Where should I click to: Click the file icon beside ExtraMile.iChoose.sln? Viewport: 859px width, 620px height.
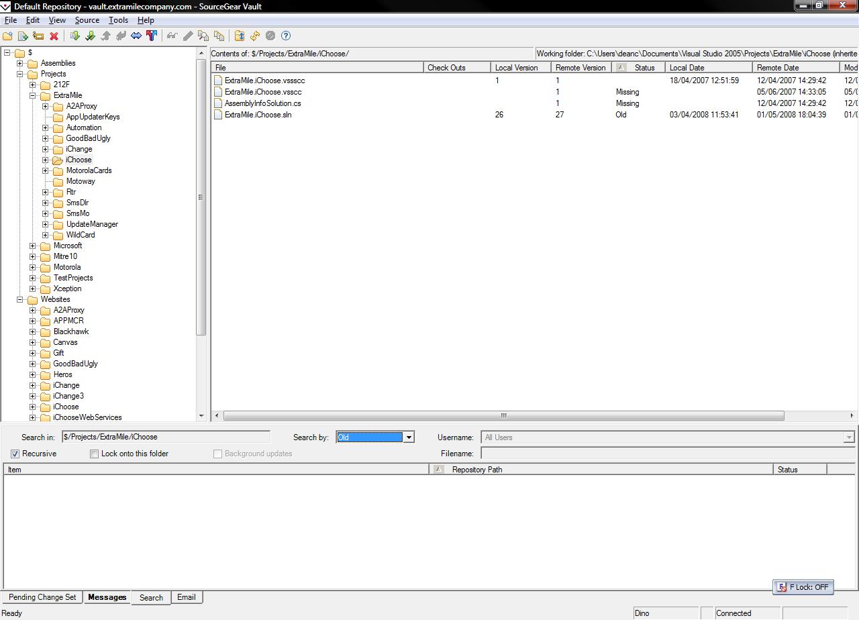point(218,115)
